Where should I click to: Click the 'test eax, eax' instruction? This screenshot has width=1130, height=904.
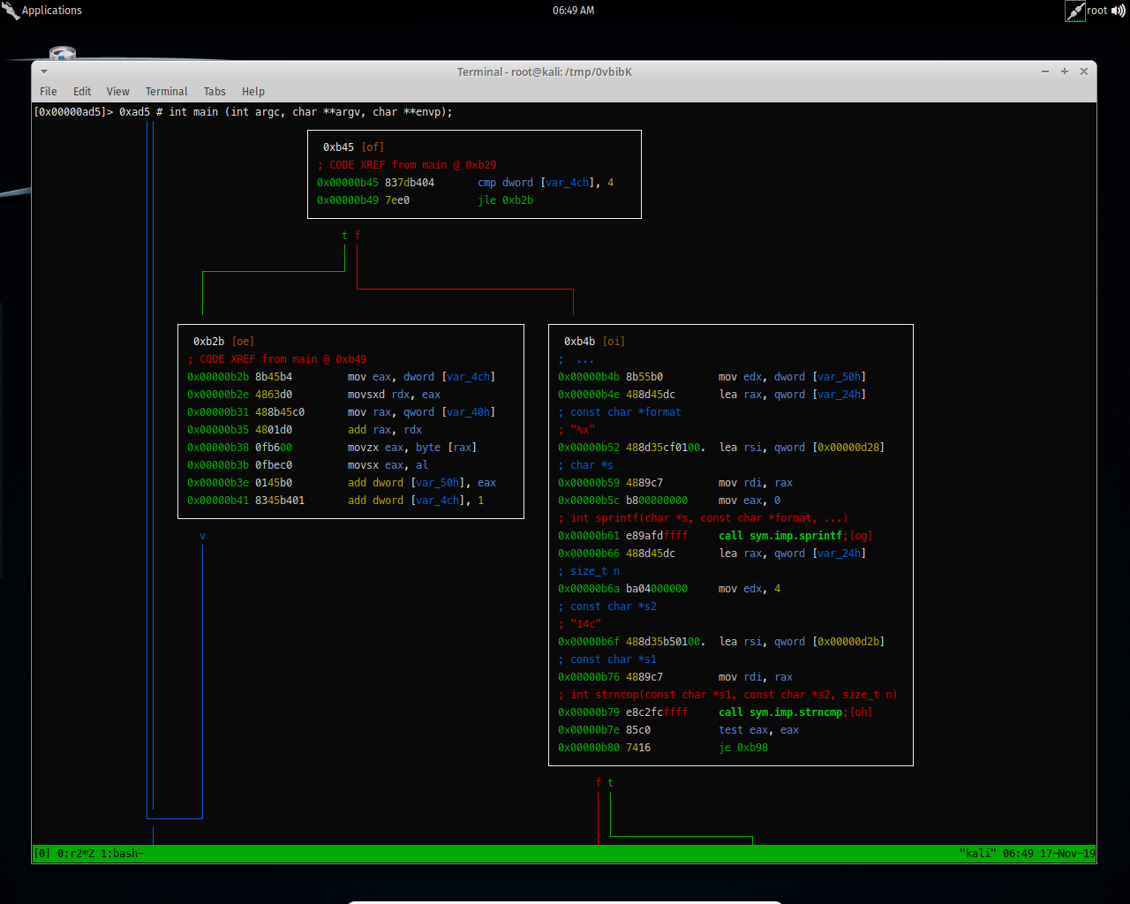(758, 730)
